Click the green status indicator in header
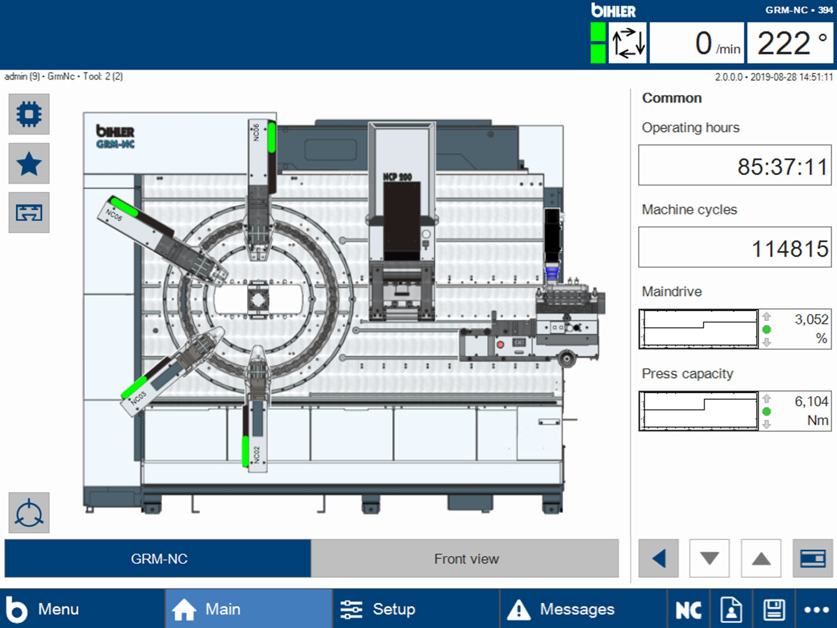This screenshot has height=628, width=837. 598,43
